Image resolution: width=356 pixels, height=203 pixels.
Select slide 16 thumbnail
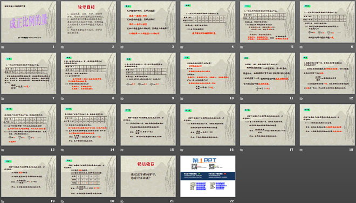pos(208,125)
